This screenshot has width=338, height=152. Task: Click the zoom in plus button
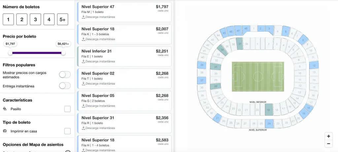tap(328, 136)
